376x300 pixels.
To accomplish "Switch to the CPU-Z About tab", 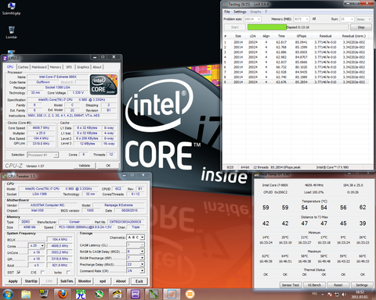I will pyautogui.click(x=97, y=67).
